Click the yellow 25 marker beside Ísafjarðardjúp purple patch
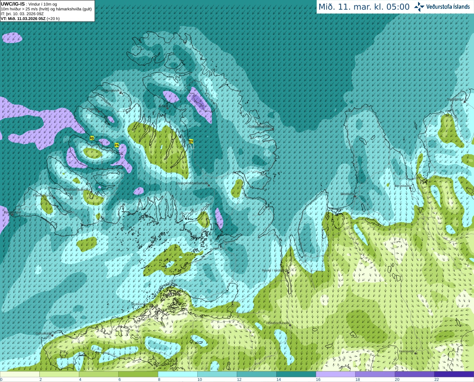Image resolution: width=474 pixels, height=382 pixels. 117,145
